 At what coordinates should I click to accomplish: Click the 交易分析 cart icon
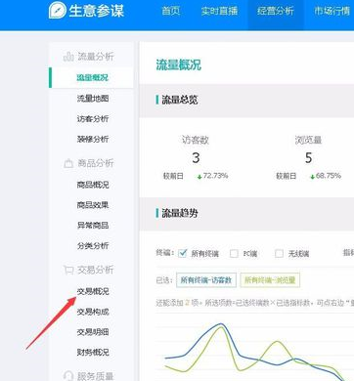pos(68,270)
